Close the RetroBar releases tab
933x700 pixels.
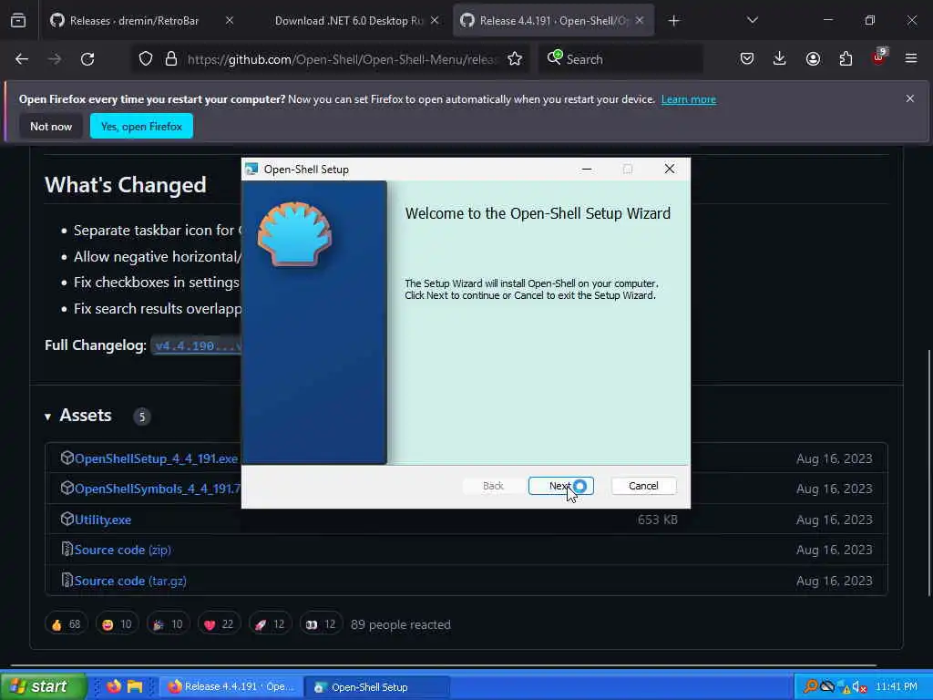(230, 20)
